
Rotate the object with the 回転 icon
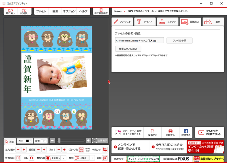(31, 158)
